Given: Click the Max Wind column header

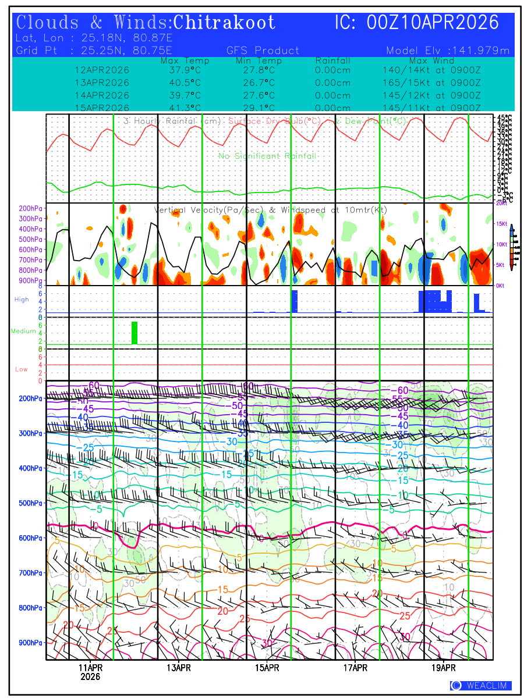Looking at the screenshot, I should [x=431, y=60].
